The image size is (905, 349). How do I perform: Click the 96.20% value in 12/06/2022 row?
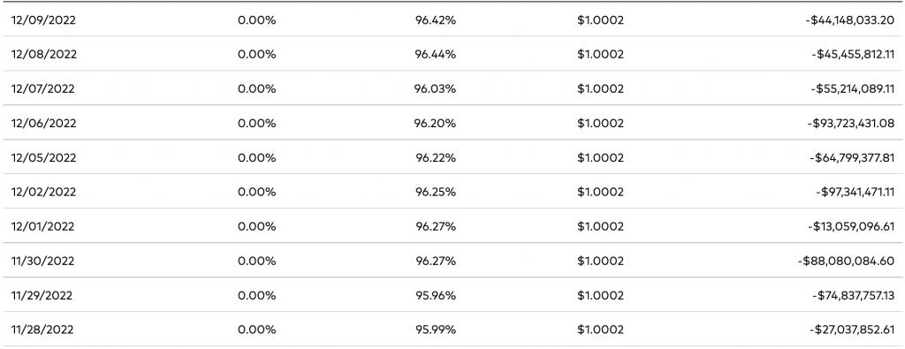[x=435, y=124]
